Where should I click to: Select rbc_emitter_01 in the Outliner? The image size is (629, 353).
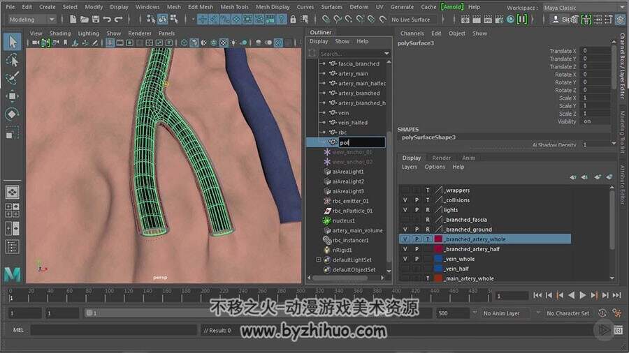coord(350,201)
